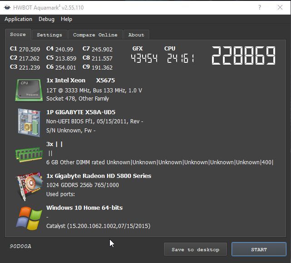Click the GFX label above the score
Viewport: 291px width, 263px height.
pyautogui.click(x=138, y=49)
